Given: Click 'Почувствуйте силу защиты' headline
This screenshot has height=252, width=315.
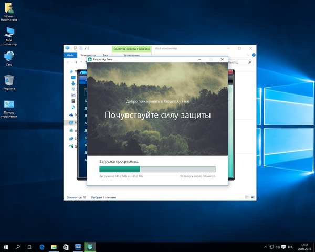Looking at the screenshot, I should point(157,115).
